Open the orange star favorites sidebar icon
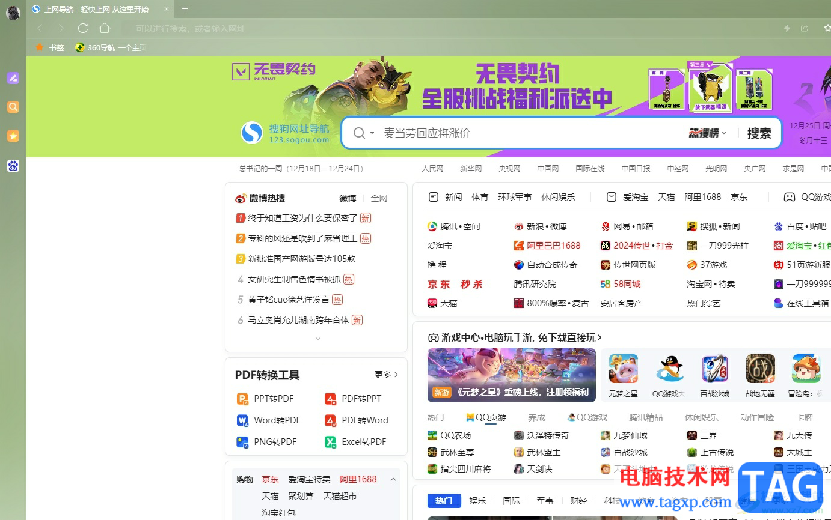This screenshot has height=520, width=831. (x=13, y=136)
